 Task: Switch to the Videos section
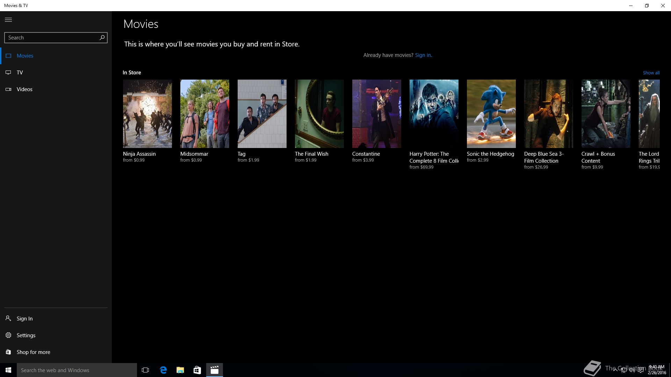pyautogui.click(x=24, y=89)
